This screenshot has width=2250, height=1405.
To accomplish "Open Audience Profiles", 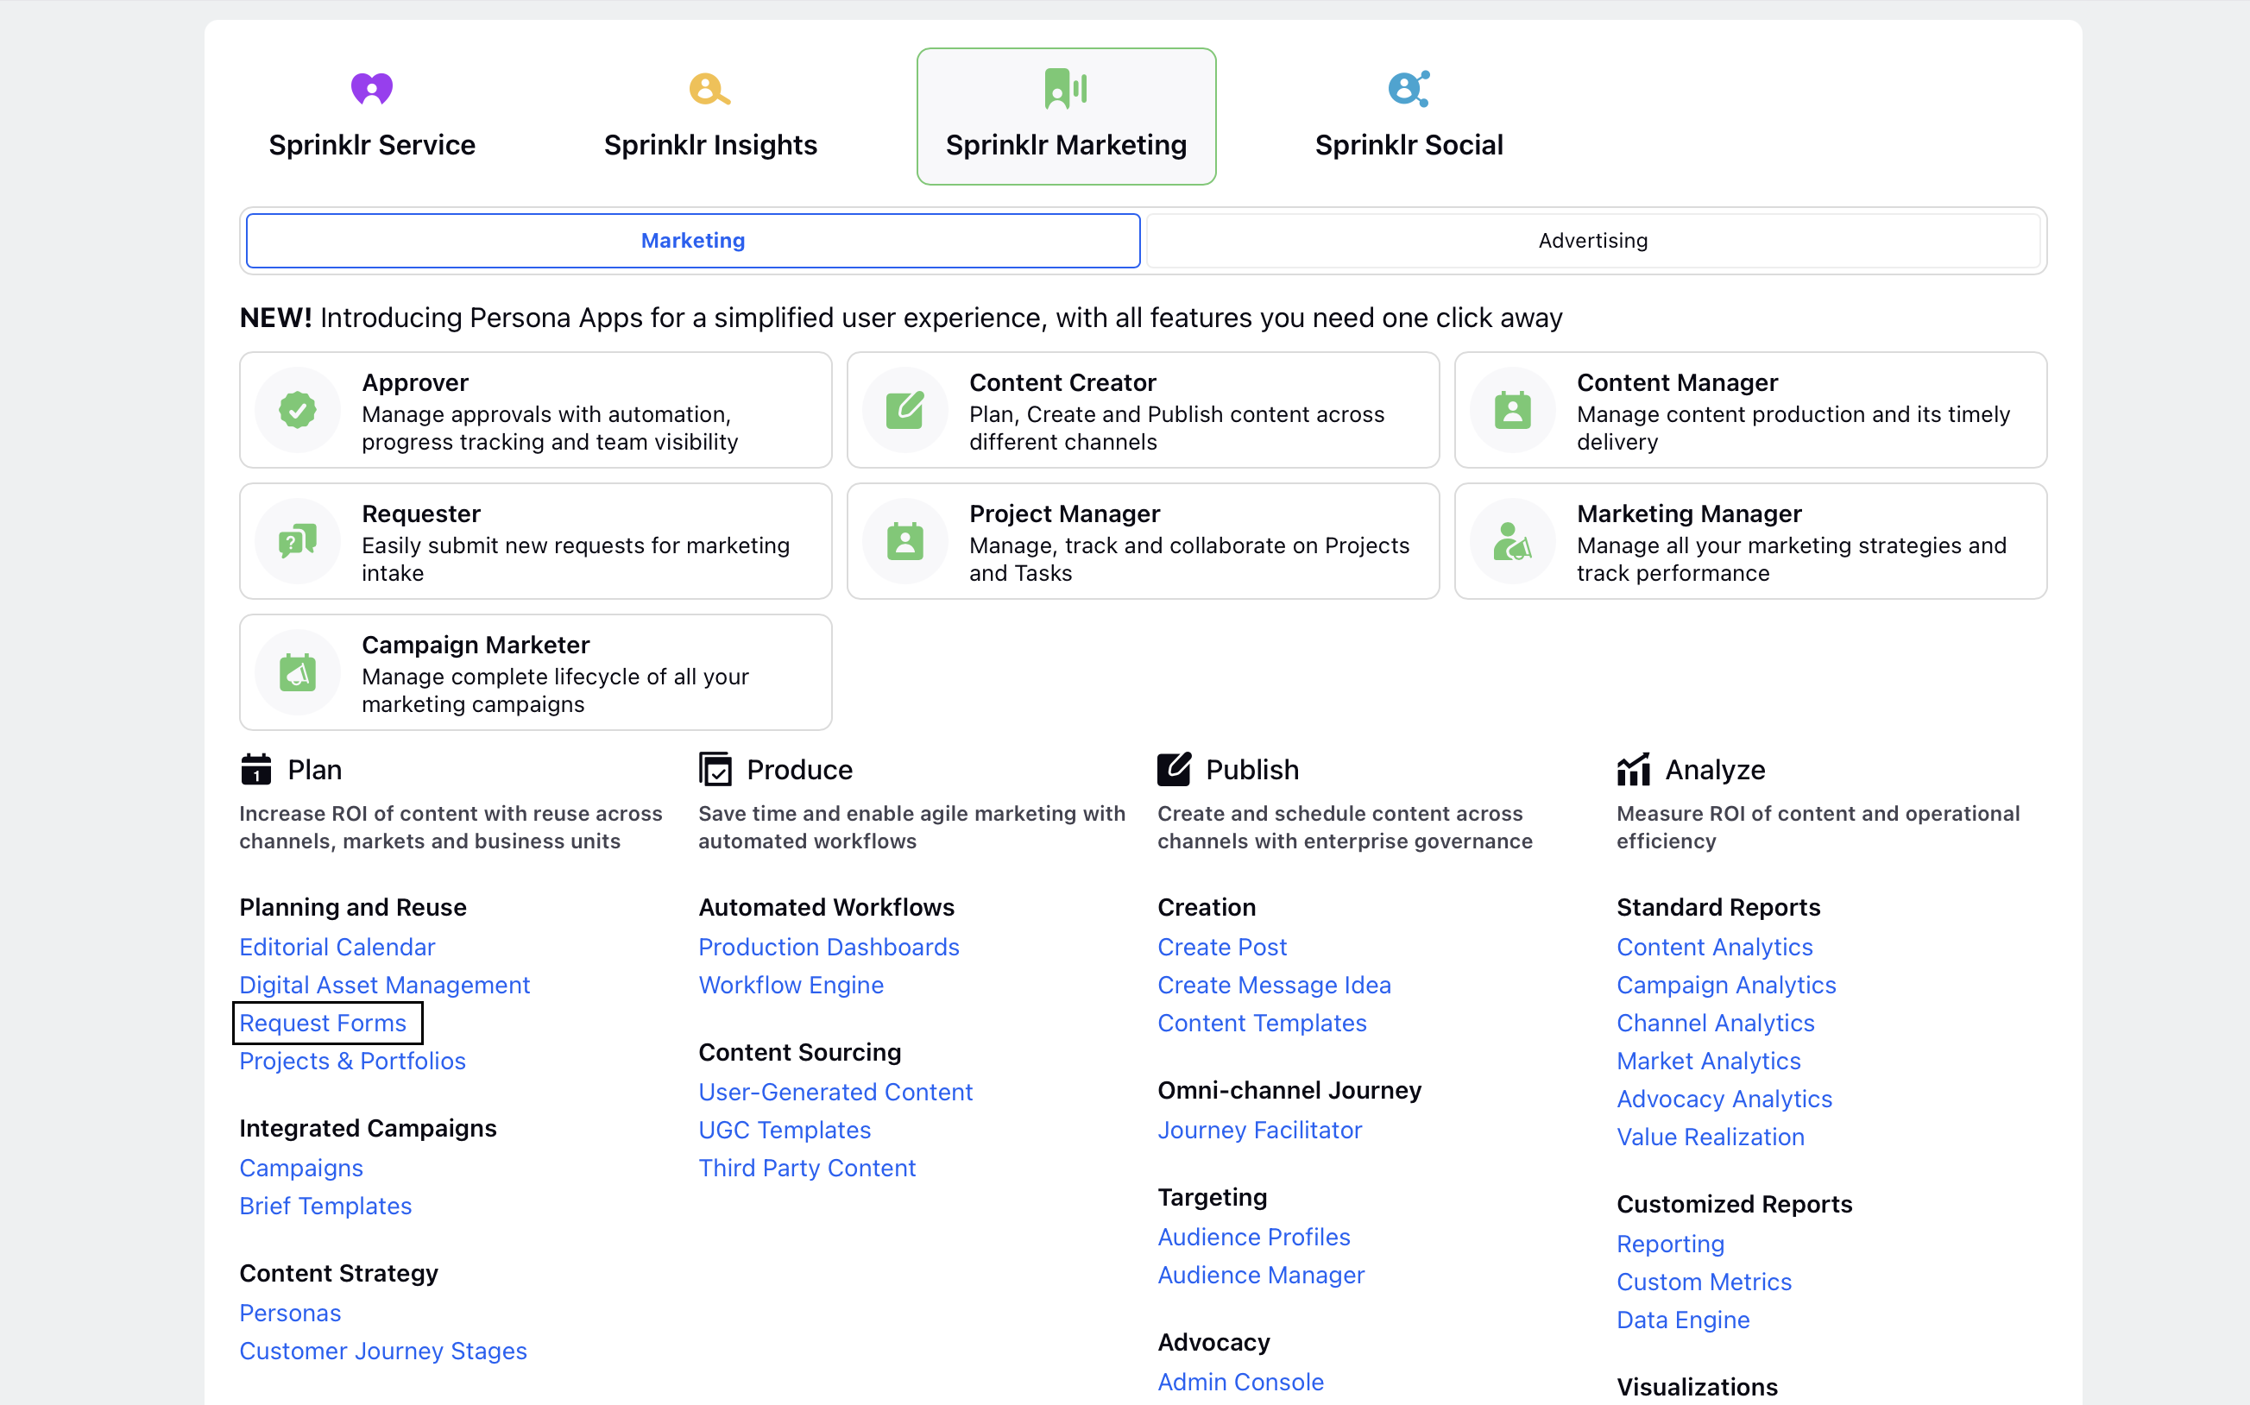I will pyautogui.click(x=1253, y=1237).
